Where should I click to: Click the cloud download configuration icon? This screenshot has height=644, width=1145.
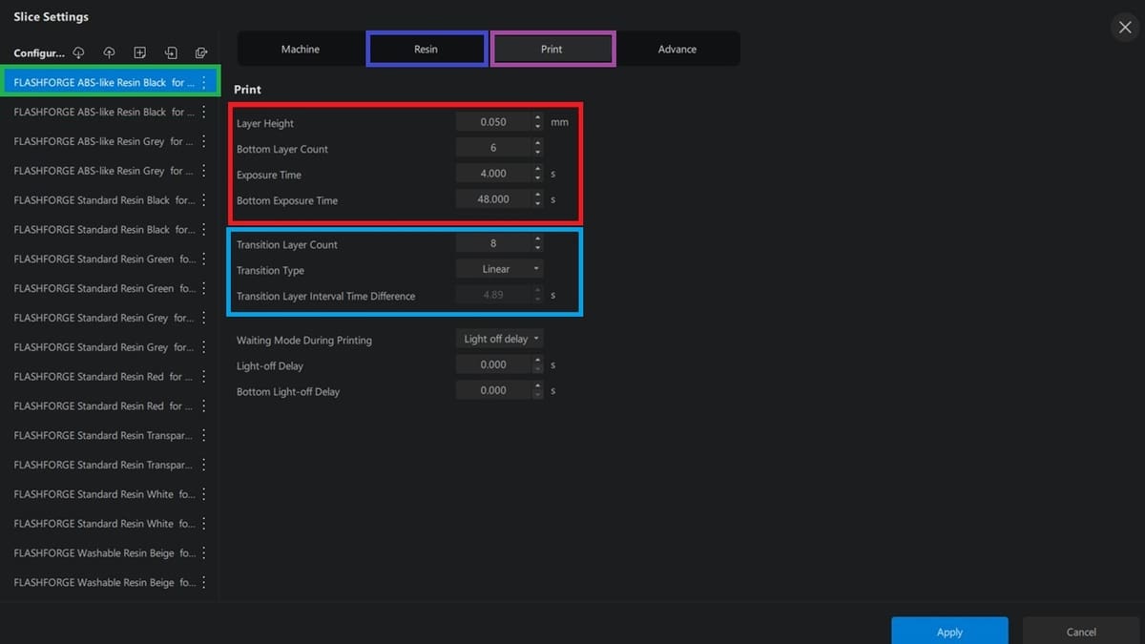coord(79,52)
